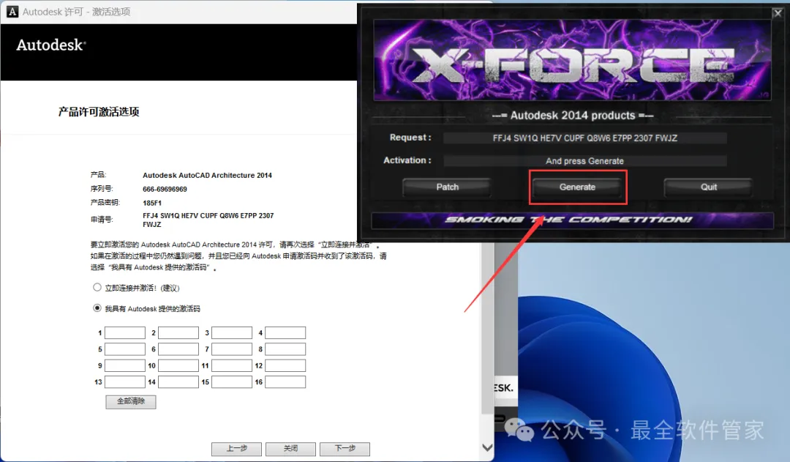Click the scroll-down chevron of the Autodesk window
Screen dimensions: 790x462
pos(487,447)
